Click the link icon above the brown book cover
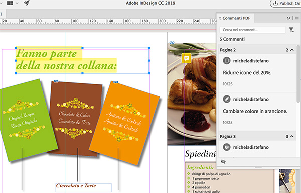Viewport: 301px width, 193px height. point(56,81)
